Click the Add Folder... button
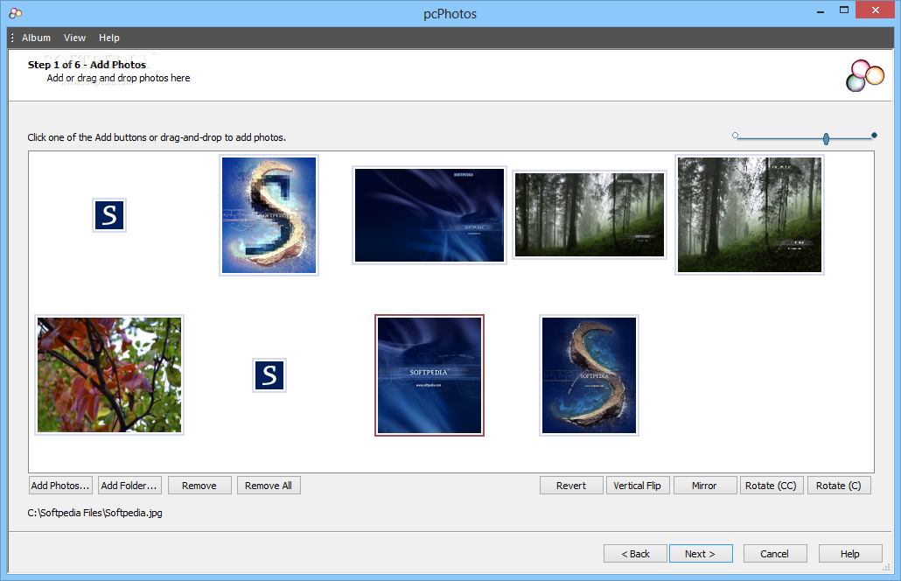Screen dimensions: 901x581 [129, 486]
